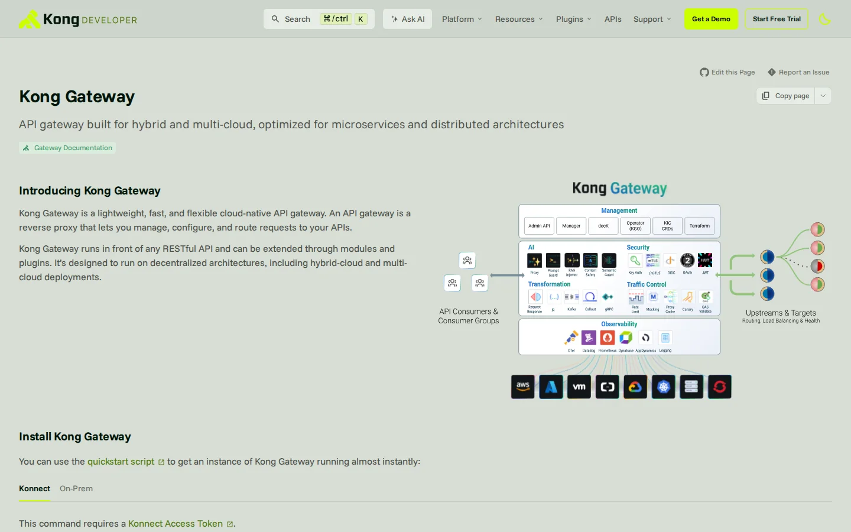851x532 pixels.
Task: Click Report an Issue link
Action: pos(798,72)
